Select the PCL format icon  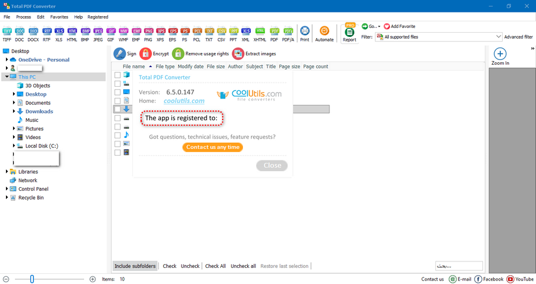tap(197, 31)
